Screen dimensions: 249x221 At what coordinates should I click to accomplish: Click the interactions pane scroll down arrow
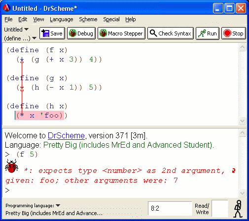(243, 193)
